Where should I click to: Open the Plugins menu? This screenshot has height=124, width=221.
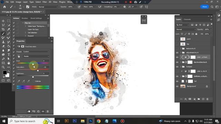pyautogui.click(x=62, y=2)
